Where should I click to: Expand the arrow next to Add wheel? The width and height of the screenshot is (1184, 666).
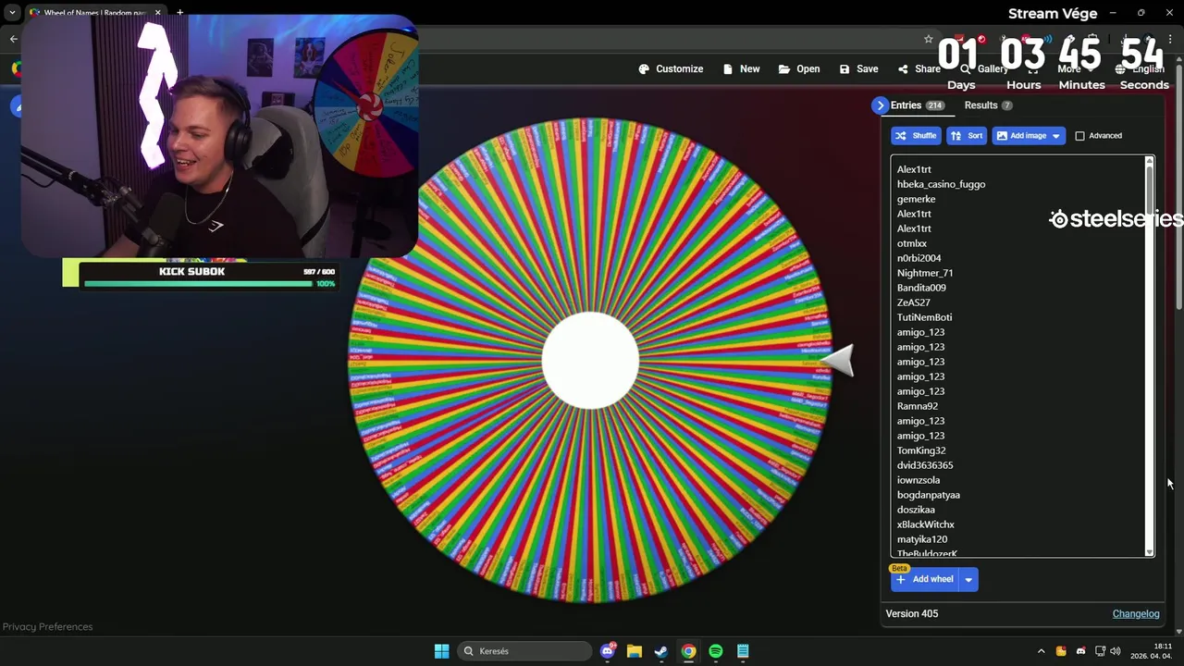(x=968, y=580)
